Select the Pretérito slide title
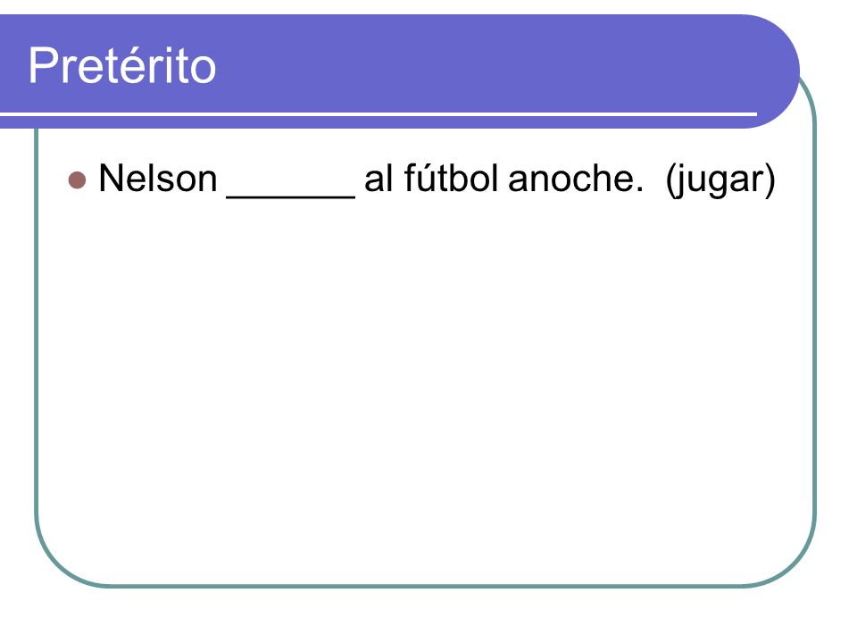 (122, 65)
